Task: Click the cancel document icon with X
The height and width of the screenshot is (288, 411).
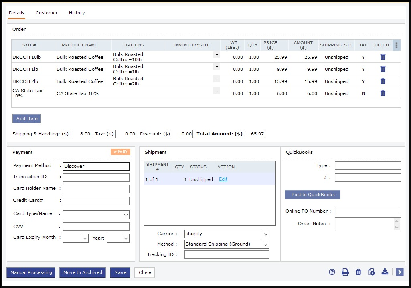Action: click(x=371, y=272)
